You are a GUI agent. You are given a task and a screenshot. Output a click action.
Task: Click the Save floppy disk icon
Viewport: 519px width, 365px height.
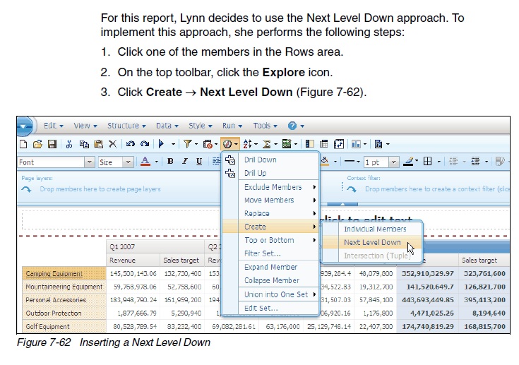point(52,144)
